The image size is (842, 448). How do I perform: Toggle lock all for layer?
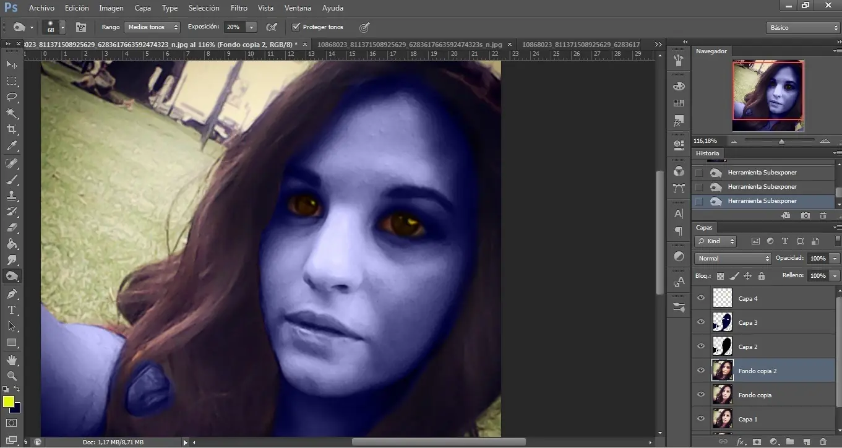761,276
